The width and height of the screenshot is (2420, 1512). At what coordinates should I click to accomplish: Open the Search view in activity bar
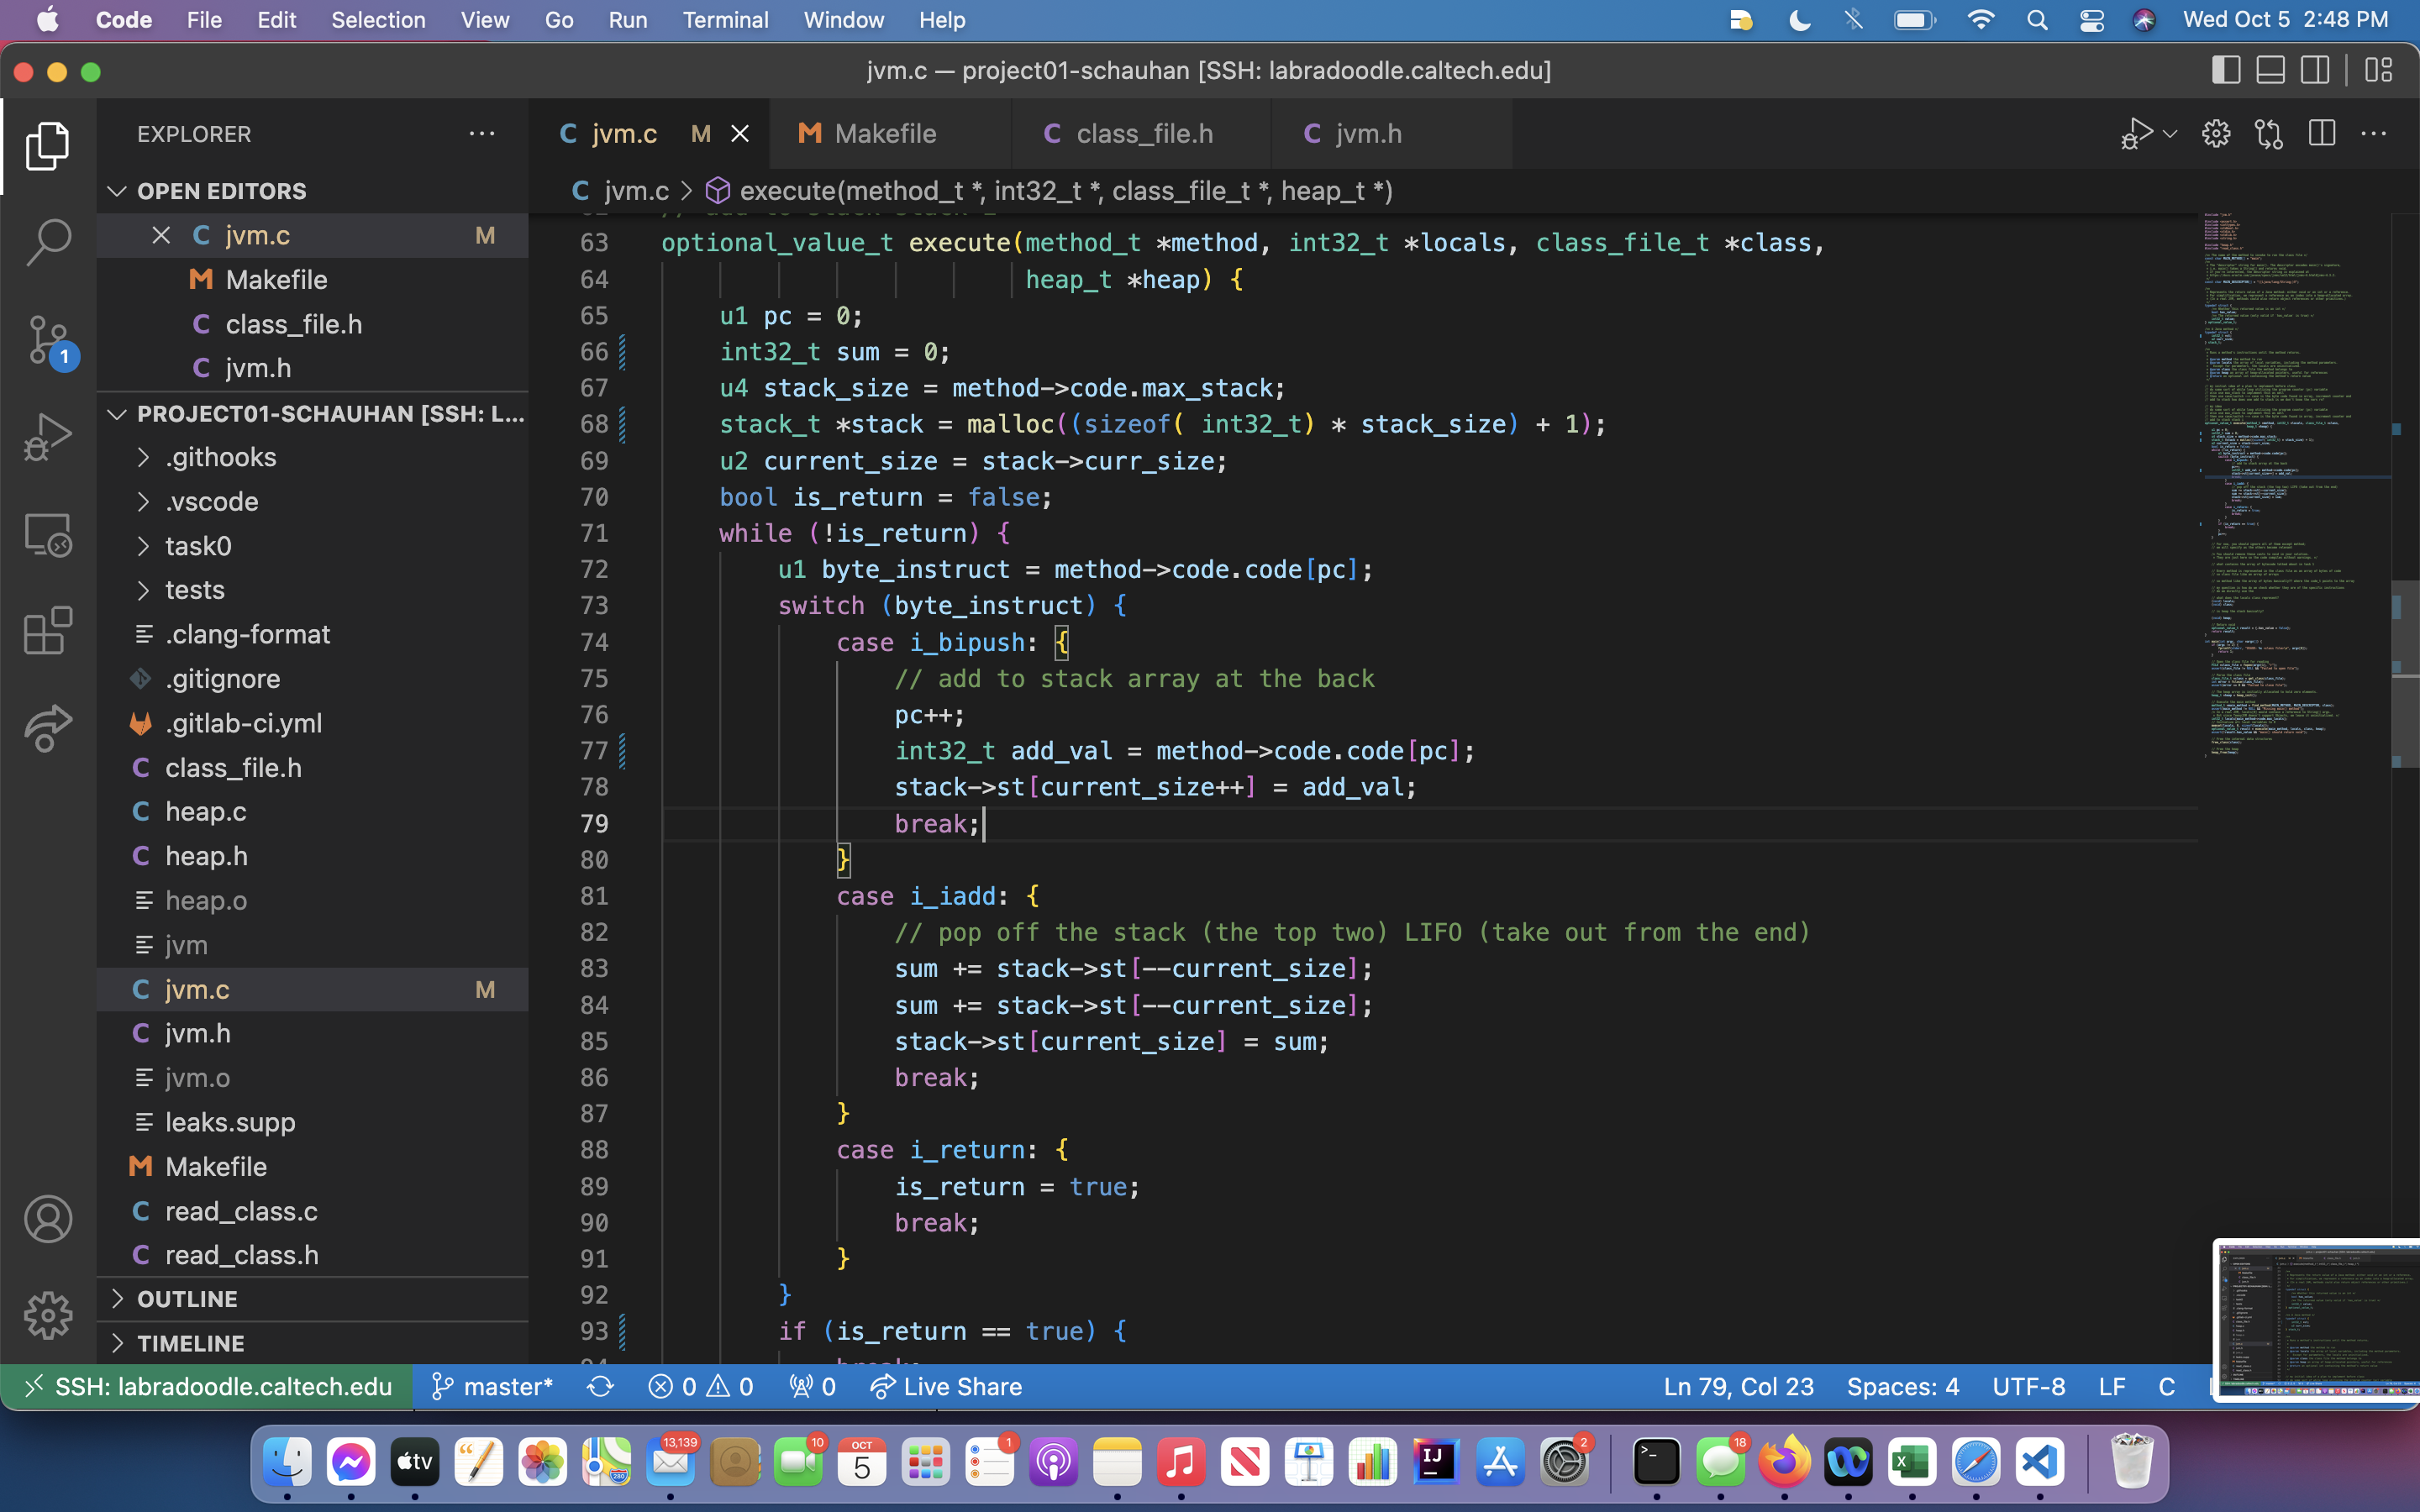pyautogui.click(x=48, y=242)
